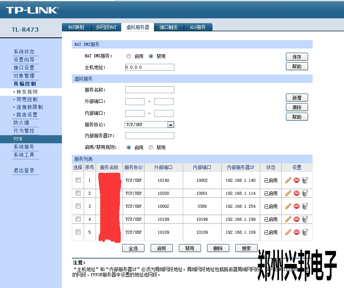The width and height of the screenshot is (344, 288).
Task: Click the red disable icon for row 2
Action: pos(297,193)
